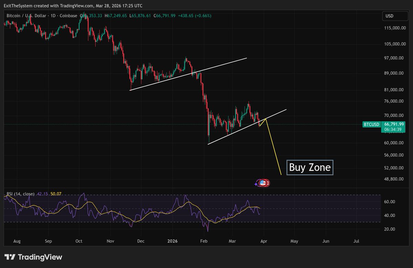Click the change value +438.65 (+0.66%)
The width and height of the screenshot is (413, 268).
pos(195,16)
